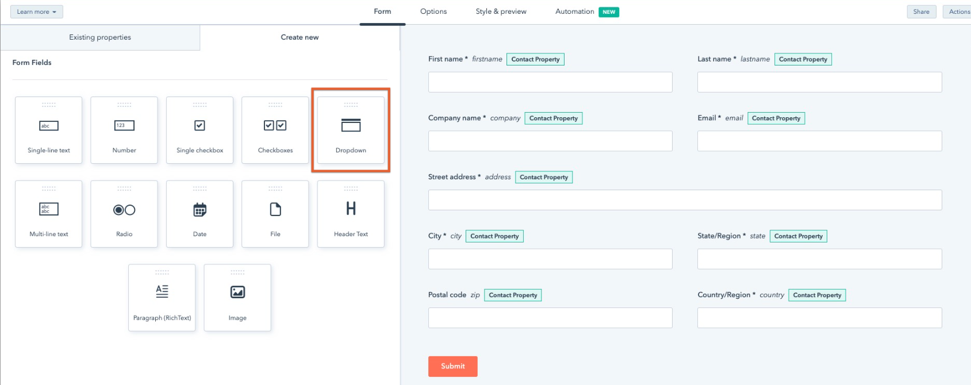Click the orange Submit button
Image resolution: width=971 pixels, height=385 pixels.
(452, 366)
